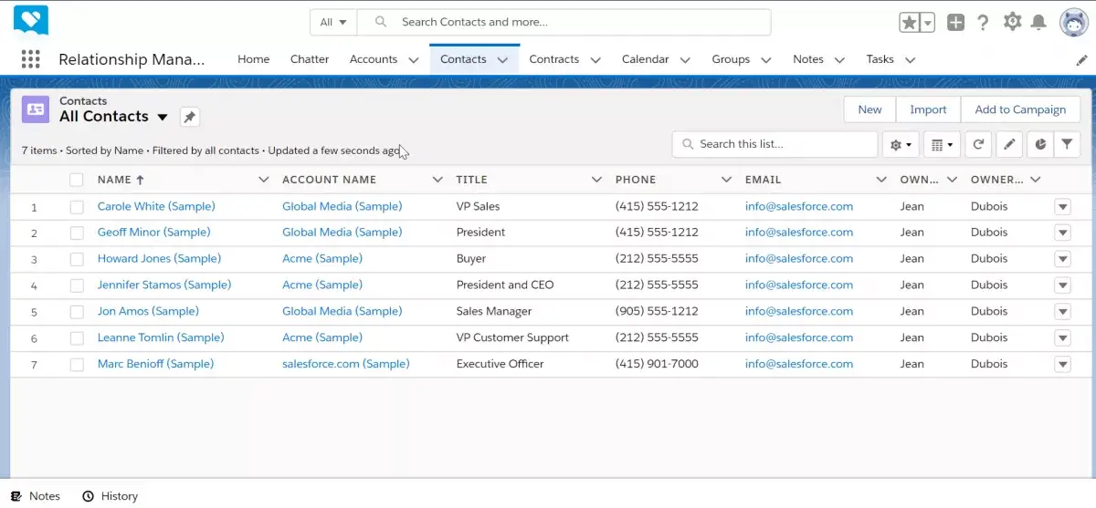Image resolution: width=1096 pixels, height=508 pixels.
Task: Open row actions for Marc Benioff
Action: (x=1062, y=364)
